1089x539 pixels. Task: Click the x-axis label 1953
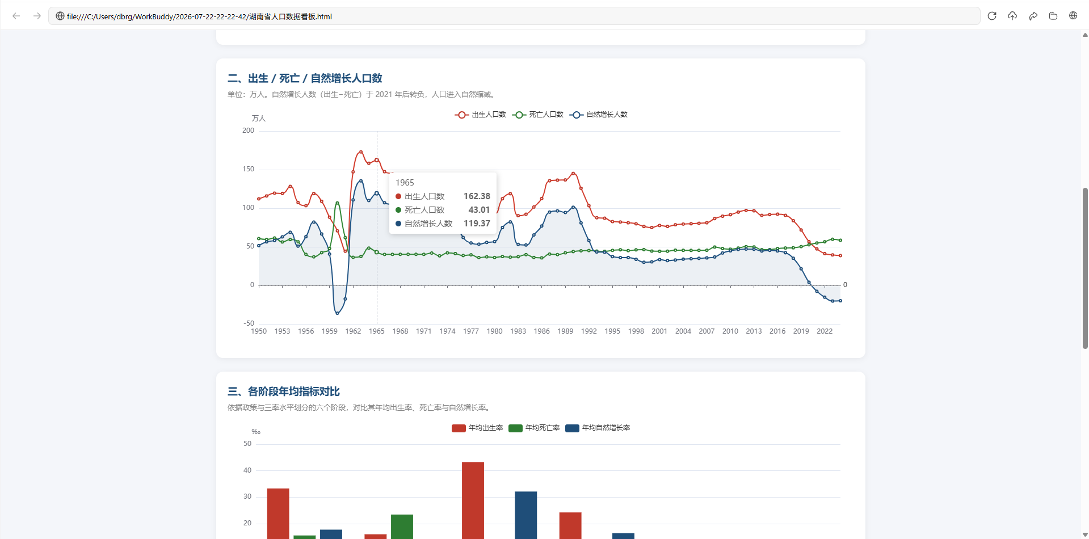pos(282,331)
